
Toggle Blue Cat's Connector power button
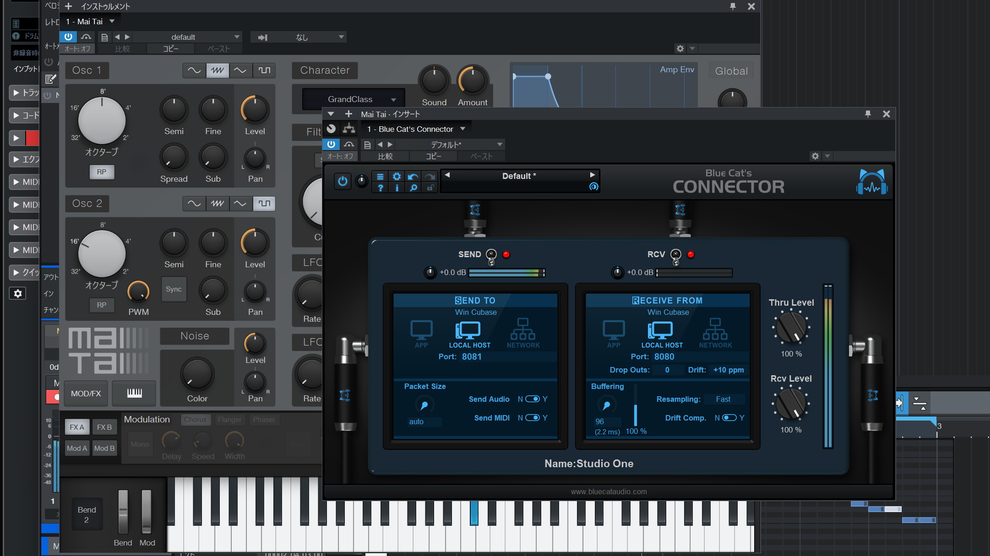pos(343,181)
